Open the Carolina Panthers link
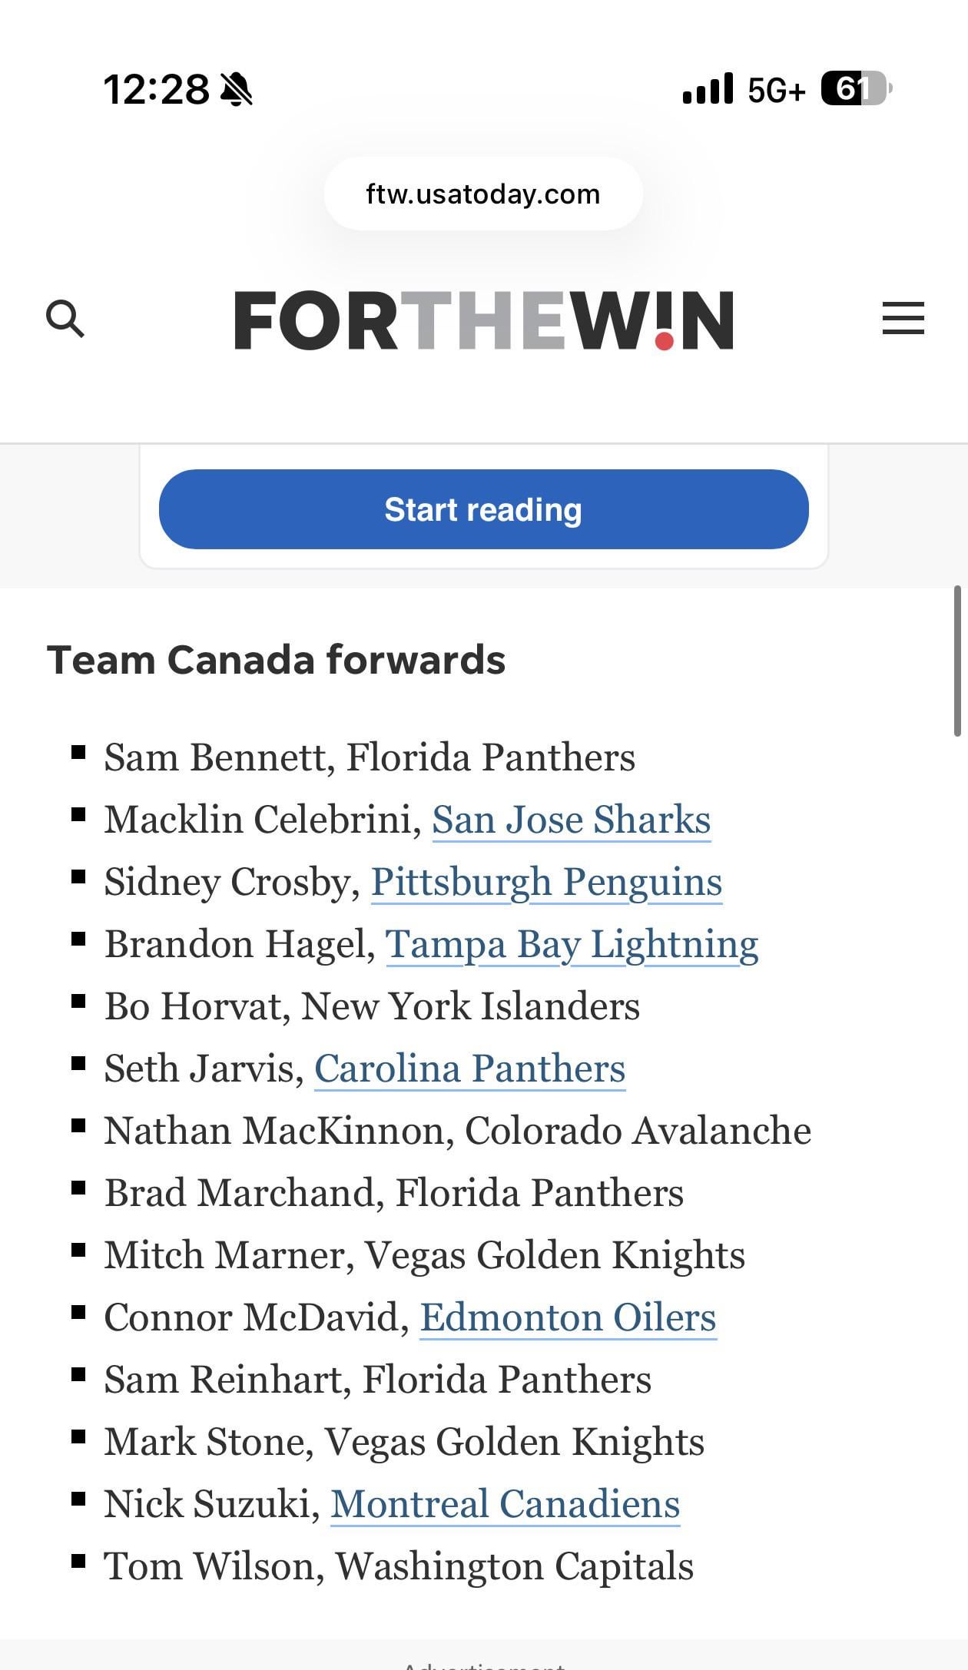 click(469, 1069)
